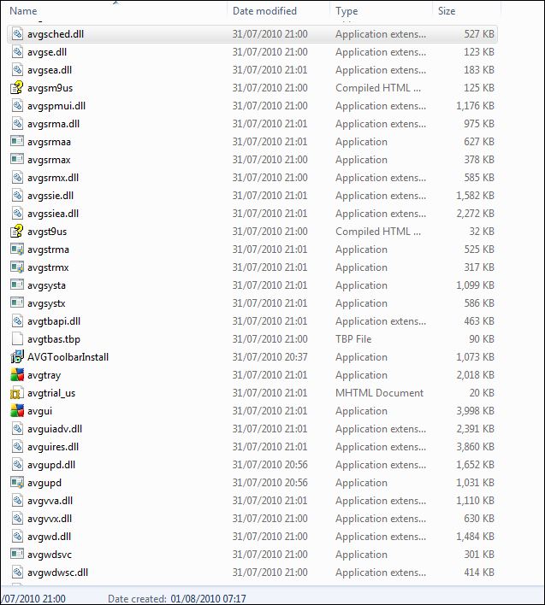The width and height of the screenshot is (545, 605).
Task: Click Compiled HTML type of avgsm9us
Action: (378, 88)
